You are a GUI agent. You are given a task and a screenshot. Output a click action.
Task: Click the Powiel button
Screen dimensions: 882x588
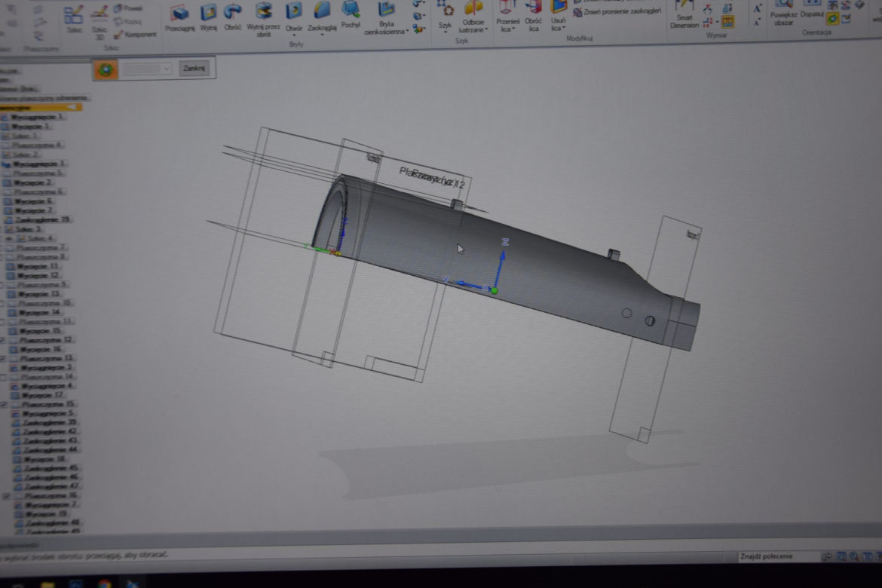128,8
